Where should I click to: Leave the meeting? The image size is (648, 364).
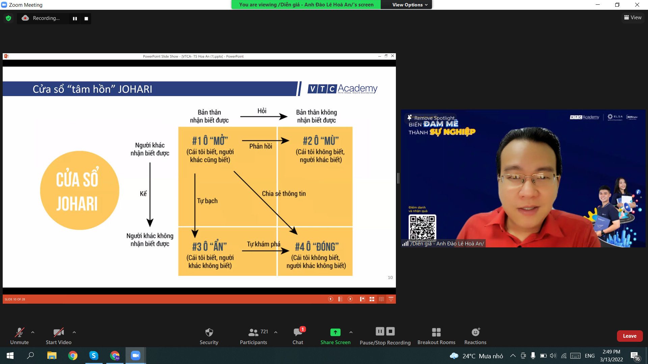629,336
